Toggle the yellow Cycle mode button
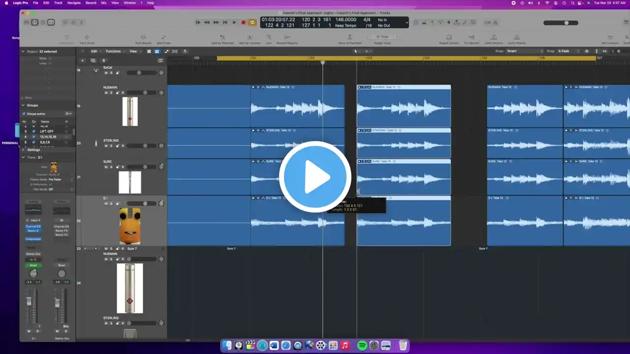The width and height of the screenshot is (630, 354). (x=252, y=22)
